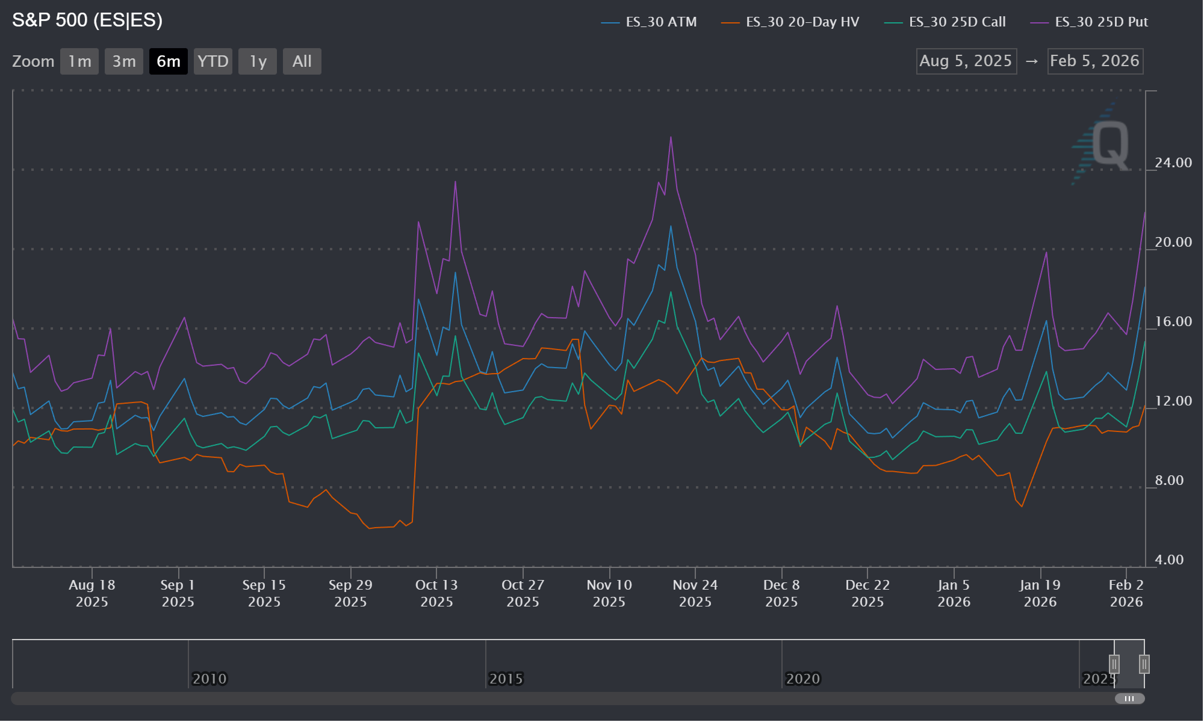The image size is (1204, 722).
Task: Select the 3m zoom range
Action: tap(124, 61)
